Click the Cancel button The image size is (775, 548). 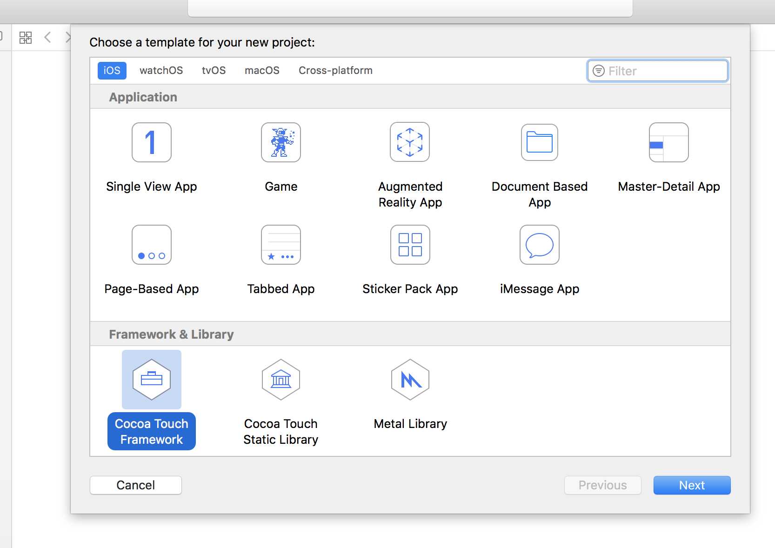(136, 485)
